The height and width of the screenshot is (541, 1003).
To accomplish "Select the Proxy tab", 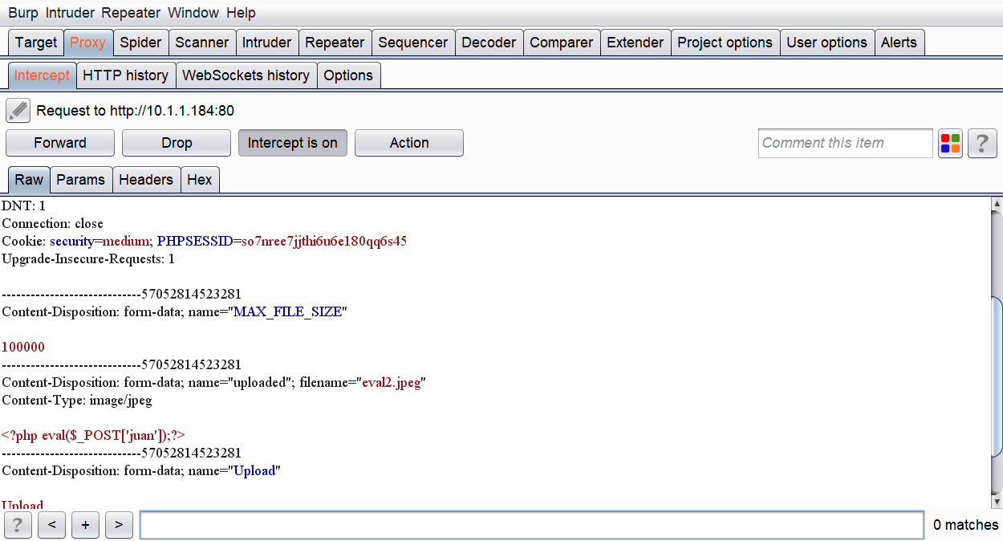I will pos(87,43).
